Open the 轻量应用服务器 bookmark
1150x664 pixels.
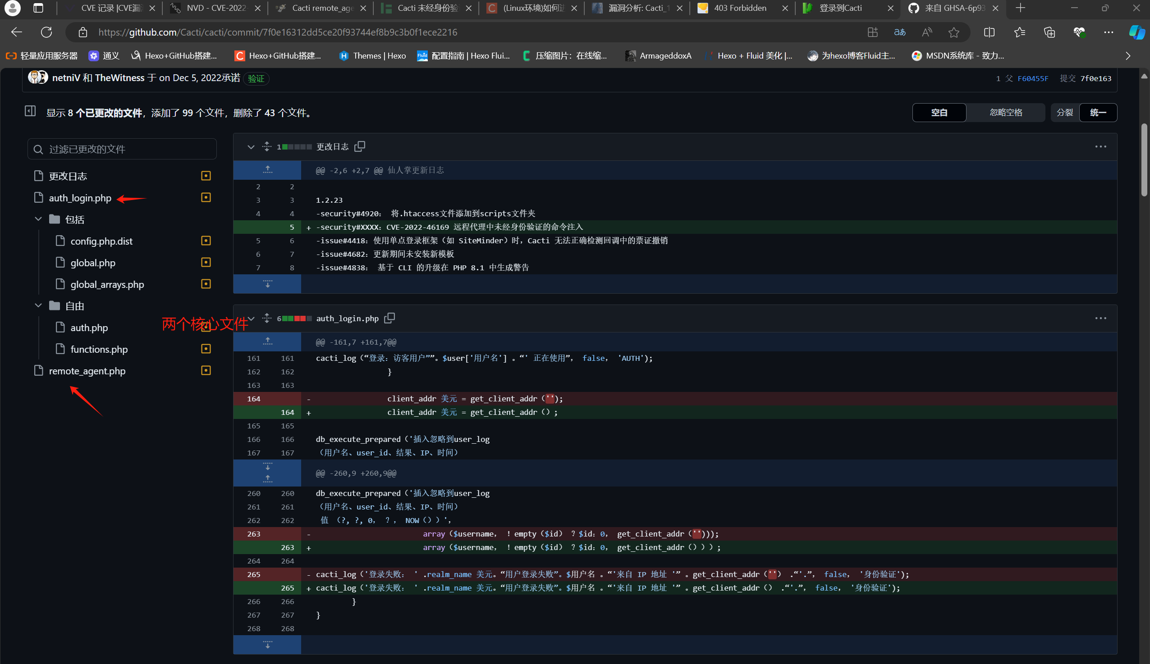(41, 56)
